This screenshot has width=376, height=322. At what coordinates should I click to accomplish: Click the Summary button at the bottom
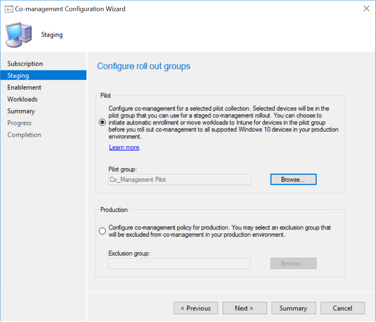pos(294,308)
